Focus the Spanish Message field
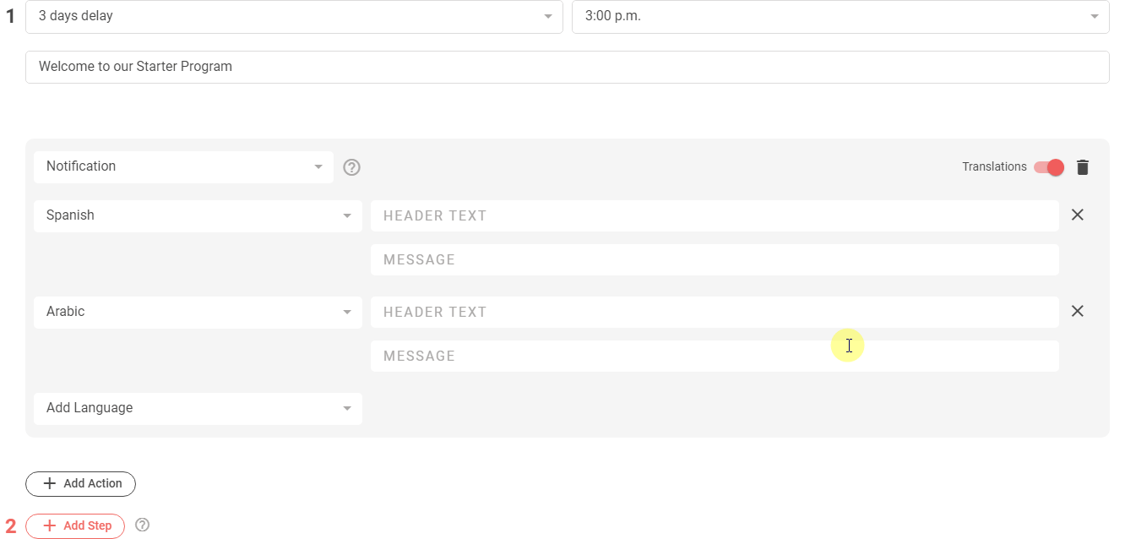Screen dimensions: 1125x539 pos(714,260)
